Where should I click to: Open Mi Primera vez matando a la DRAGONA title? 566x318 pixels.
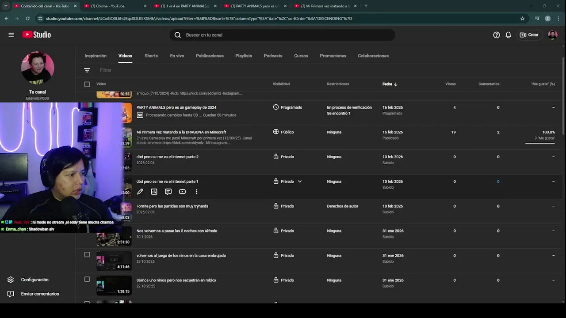pos(181,132)
